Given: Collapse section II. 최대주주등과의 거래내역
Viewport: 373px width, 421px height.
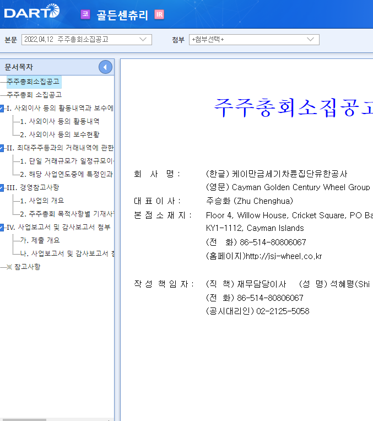Looking at the screenshot, I should tap(2, 148).
